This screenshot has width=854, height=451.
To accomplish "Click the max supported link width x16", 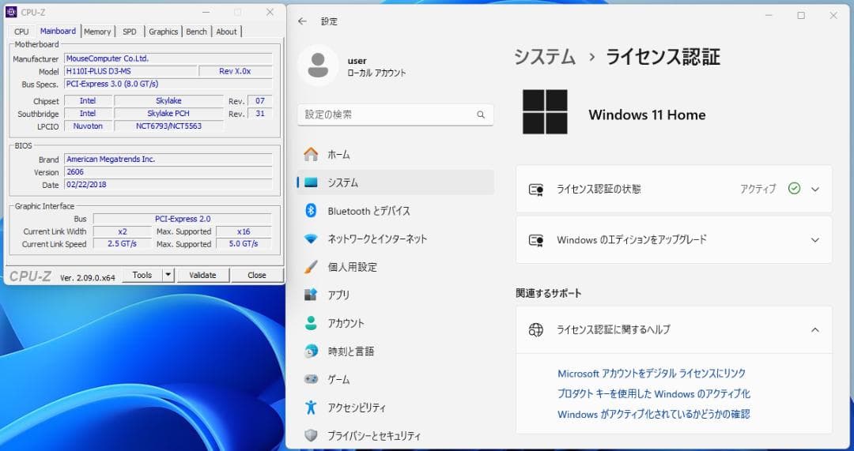I will [x=244, y=231].
